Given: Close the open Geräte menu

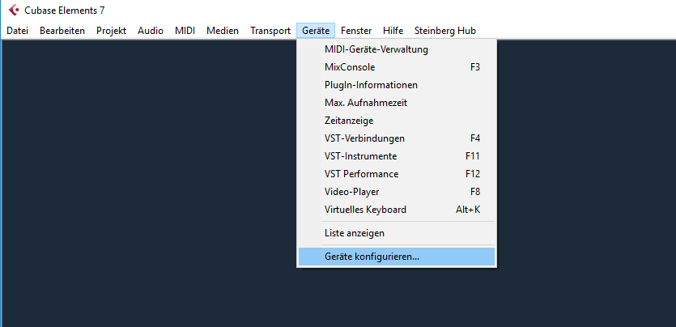Looking at the screenshot, I should pyautogui.click(x=316, y=31).
